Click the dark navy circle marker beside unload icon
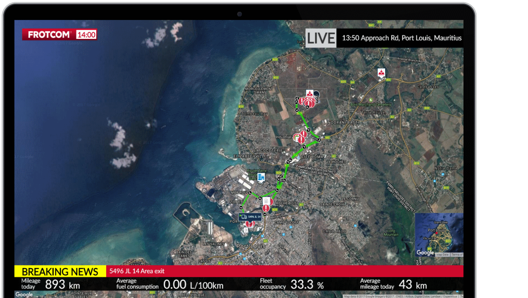Viewport: 528px width, 298px height. coord(316,95)
